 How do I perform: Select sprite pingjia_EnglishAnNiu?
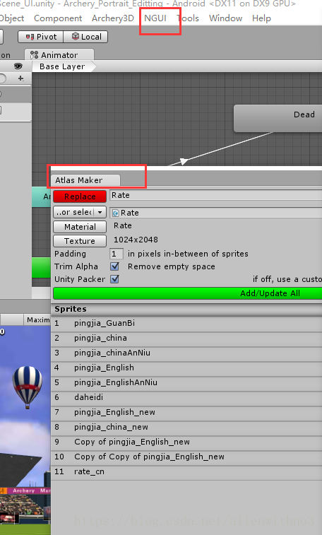tap(186, 382)
